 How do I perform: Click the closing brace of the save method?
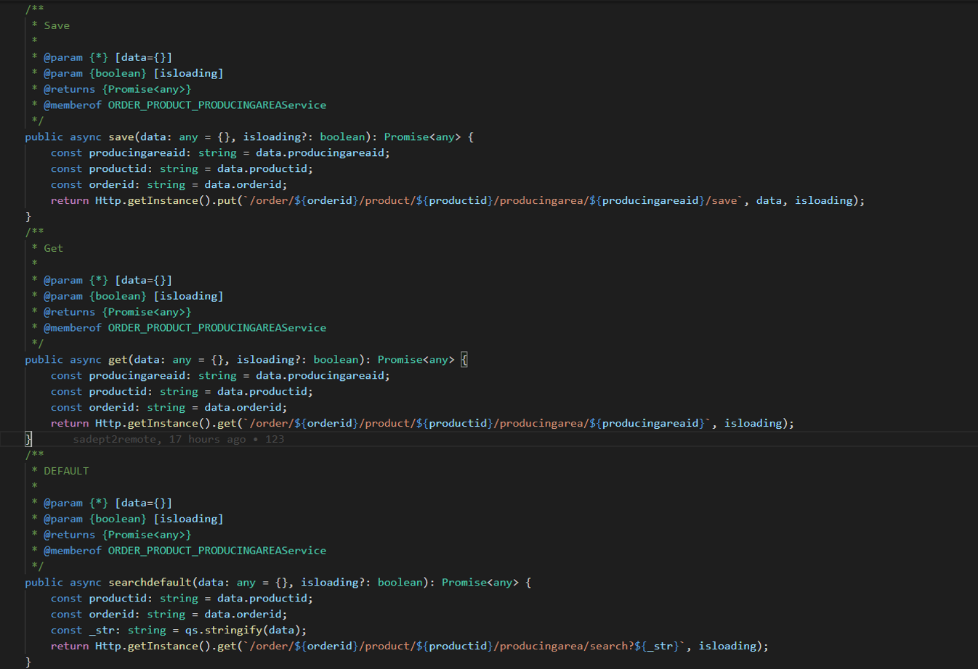tap(28, 217)
